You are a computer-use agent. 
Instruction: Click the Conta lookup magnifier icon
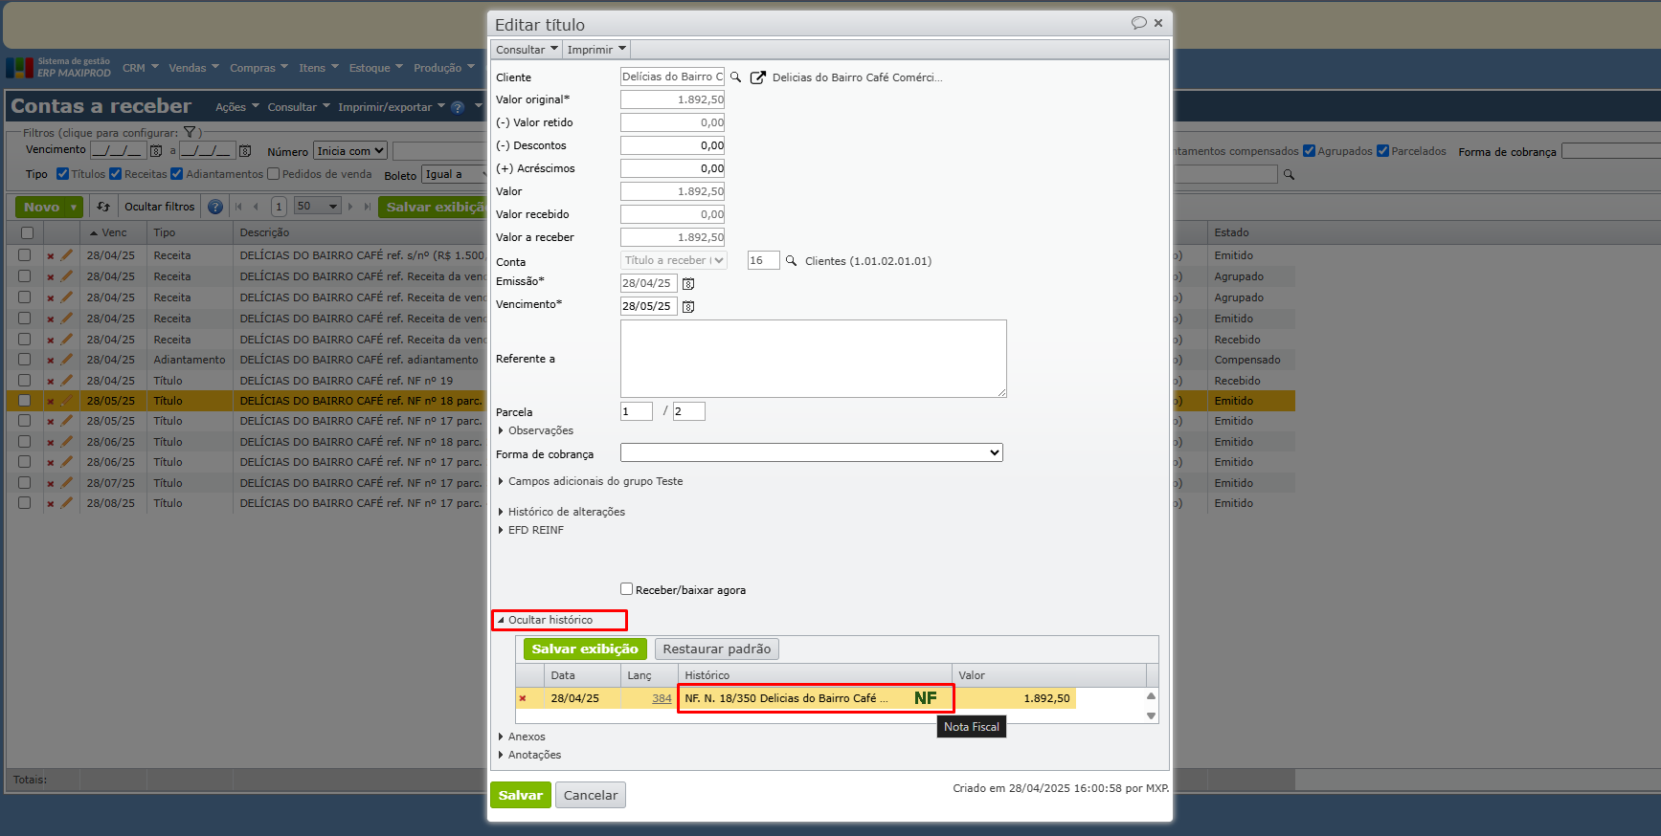click(791, 260)
